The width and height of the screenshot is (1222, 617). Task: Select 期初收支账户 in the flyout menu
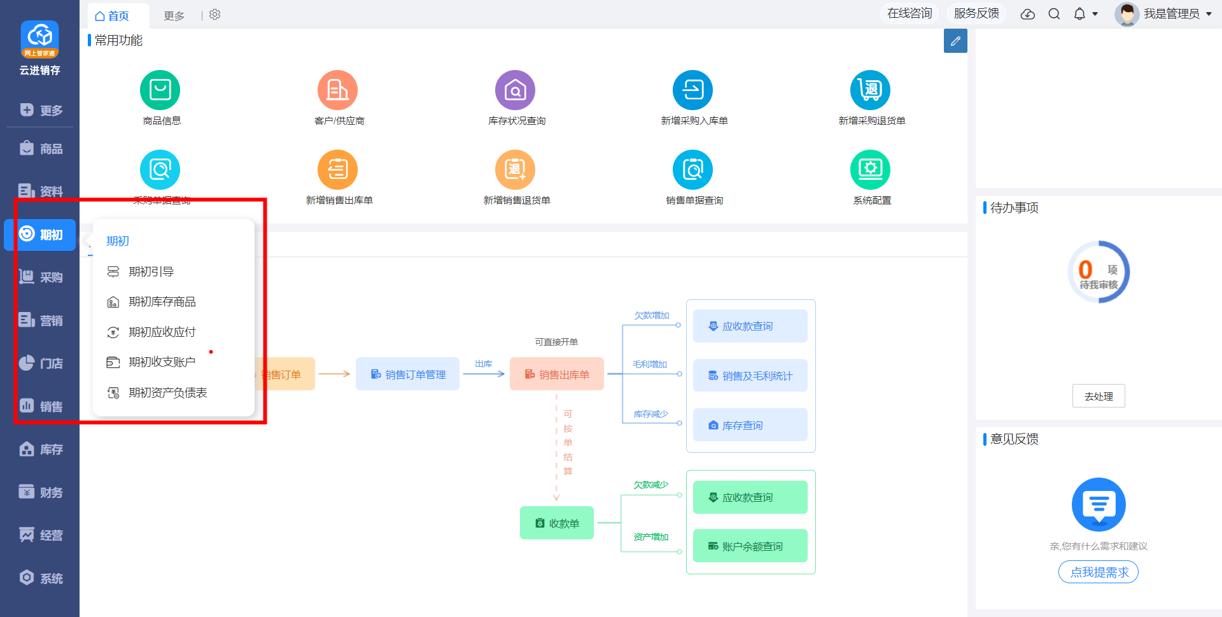[174, 362]
